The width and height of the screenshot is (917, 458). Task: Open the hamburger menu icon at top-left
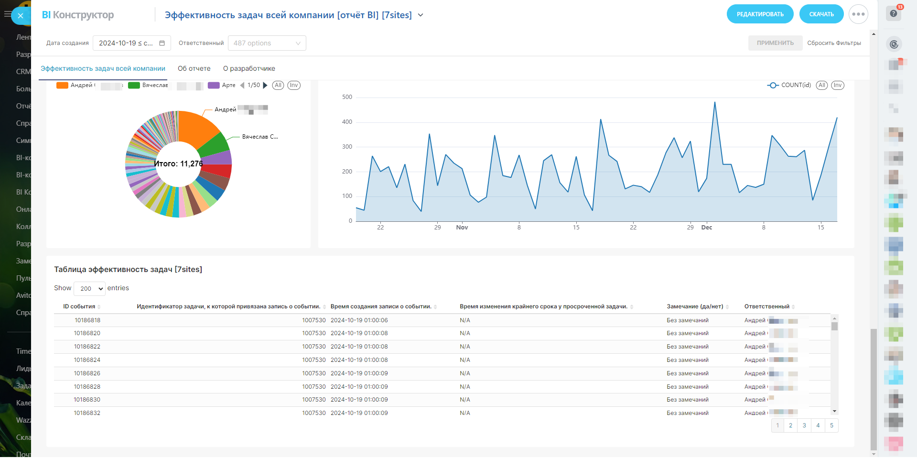pos(7,14)
